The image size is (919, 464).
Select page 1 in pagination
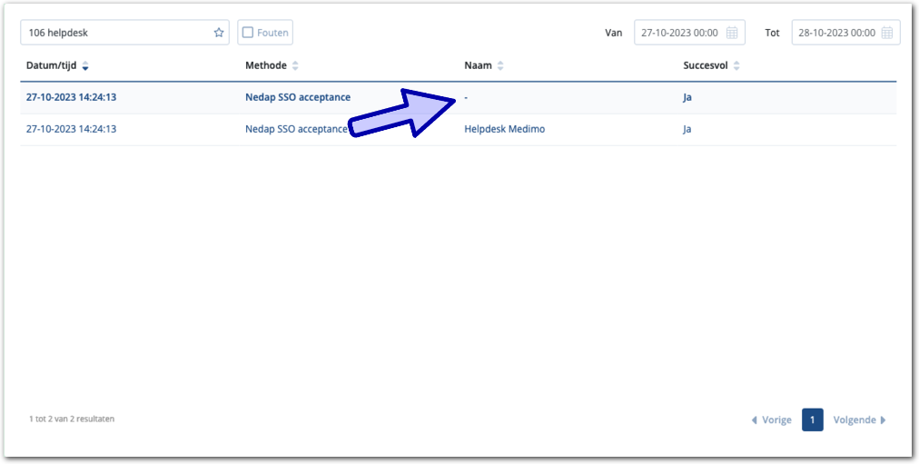coord(812,420)
